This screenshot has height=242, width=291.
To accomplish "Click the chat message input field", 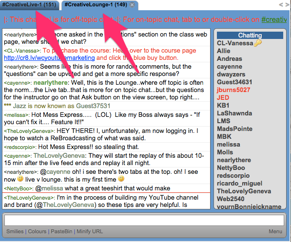I will point(144,220).
